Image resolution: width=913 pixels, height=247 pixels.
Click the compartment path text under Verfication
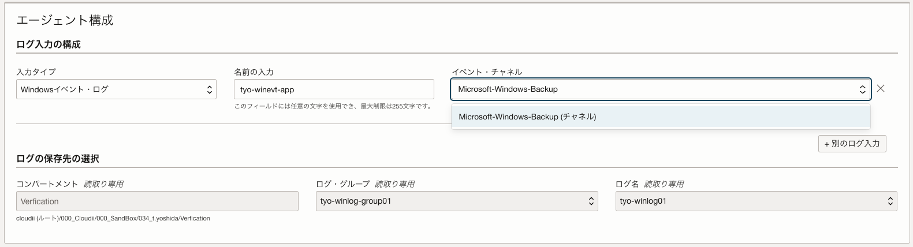(113, 219)
